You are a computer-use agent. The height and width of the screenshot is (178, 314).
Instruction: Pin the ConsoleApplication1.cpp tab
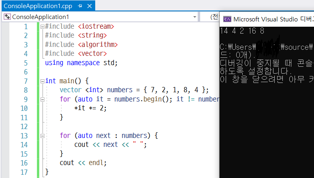tap(80, 6)
